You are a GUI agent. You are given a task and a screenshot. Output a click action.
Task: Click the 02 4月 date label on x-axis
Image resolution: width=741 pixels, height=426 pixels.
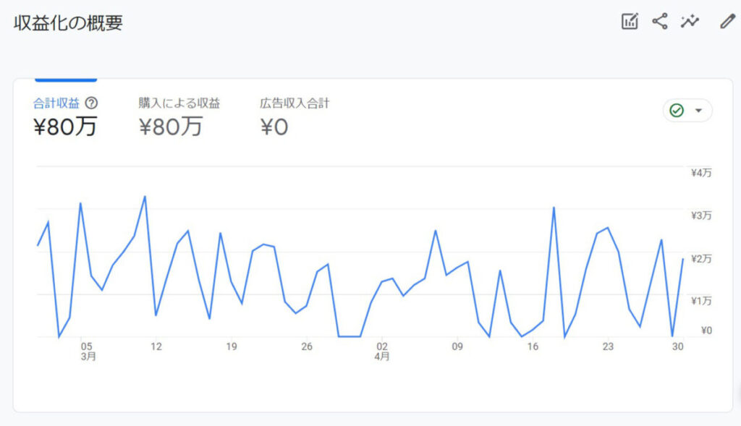coord(382,351)
